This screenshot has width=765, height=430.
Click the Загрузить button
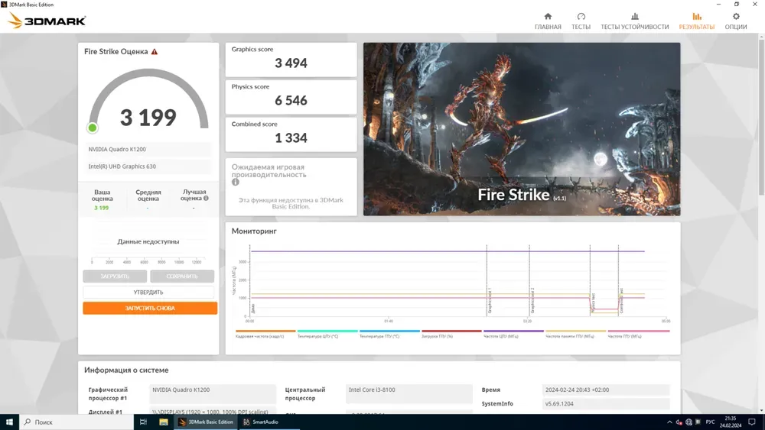(x=115, y=276)
